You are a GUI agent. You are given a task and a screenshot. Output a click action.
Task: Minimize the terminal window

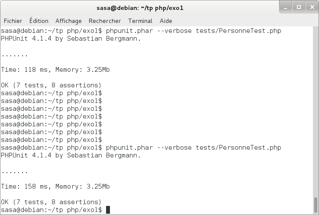[286, 7]
